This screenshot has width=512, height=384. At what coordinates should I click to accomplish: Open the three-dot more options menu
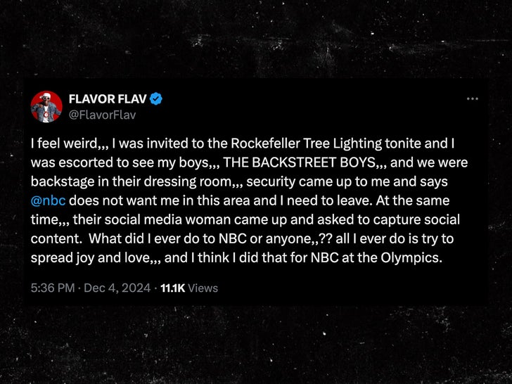tap(473, 98)
